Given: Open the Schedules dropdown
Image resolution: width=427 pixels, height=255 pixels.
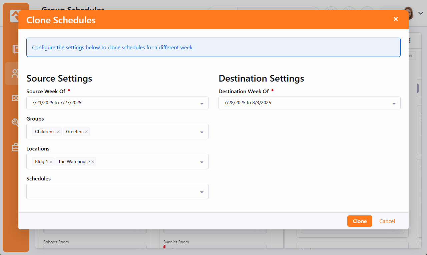Looking at the screenshot, I should [x=117, y=192].
